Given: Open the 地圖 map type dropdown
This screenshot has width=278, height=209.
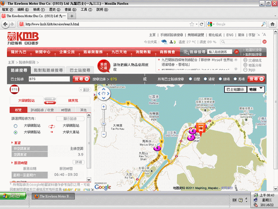Looking at the screenshot, I should [256, 89].
